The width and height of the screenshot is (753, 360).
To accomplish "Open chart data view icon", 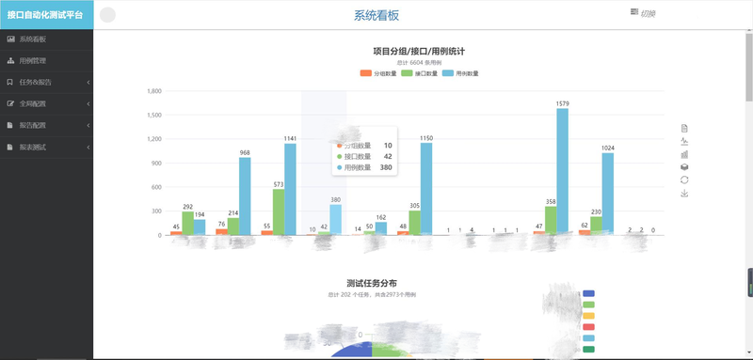I will (x=684, y=128).
